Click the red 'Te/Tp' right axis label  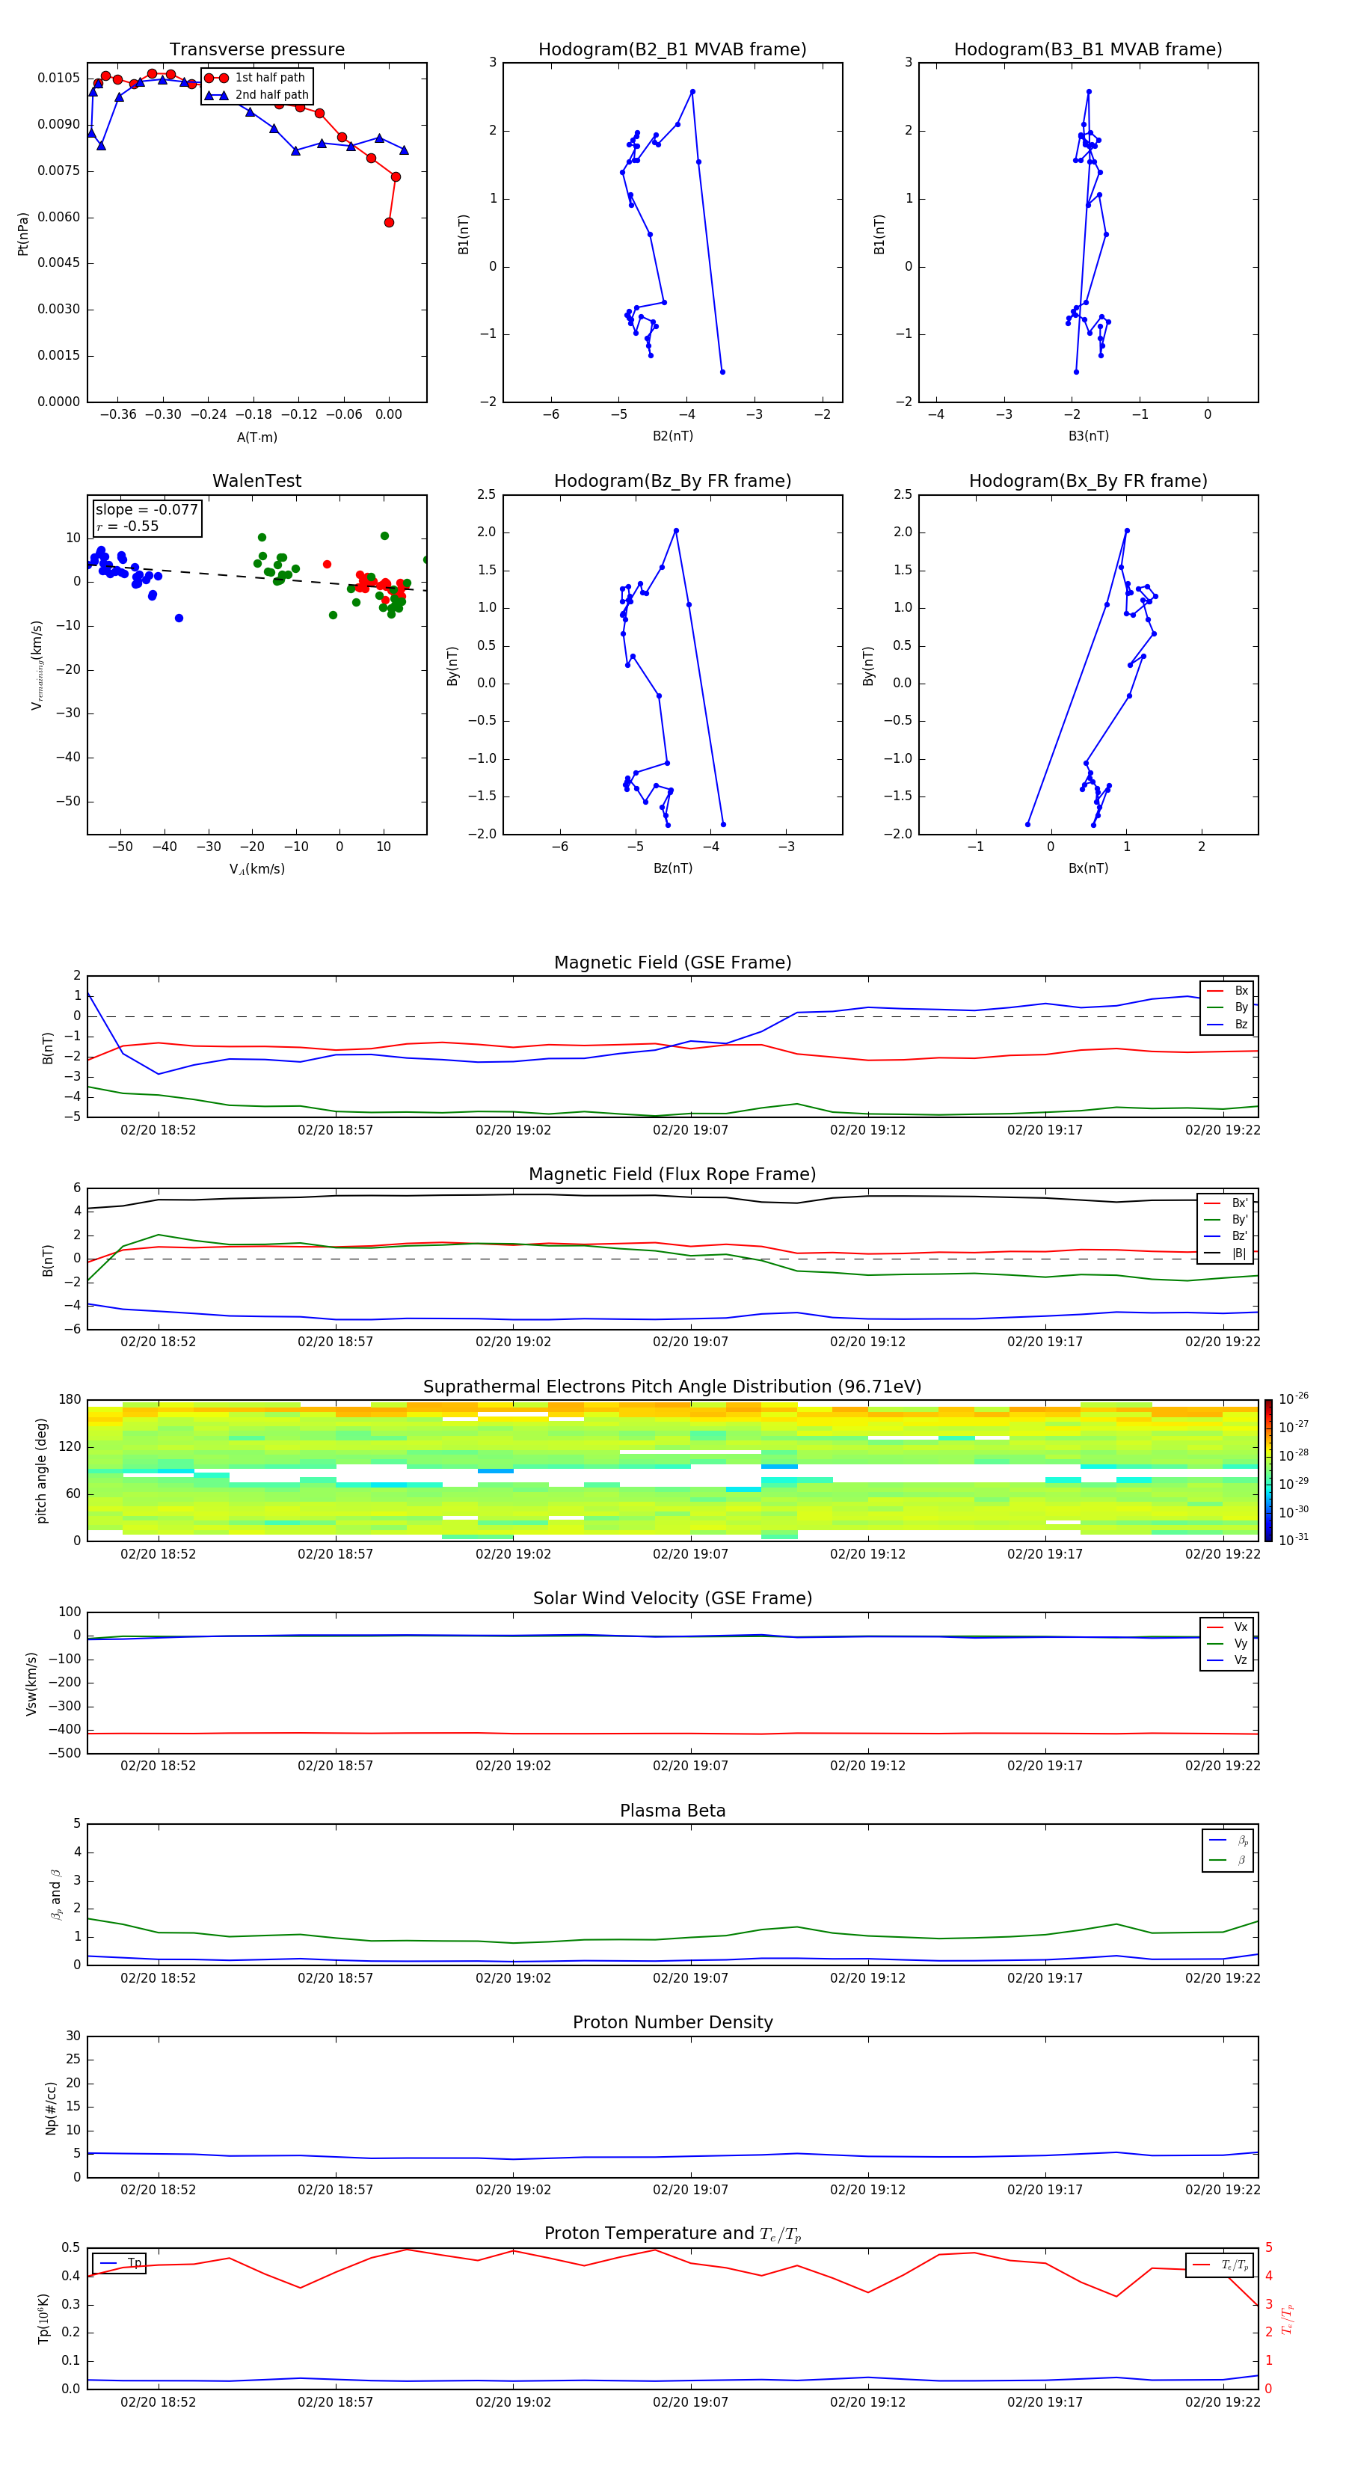point(1288,2318)
